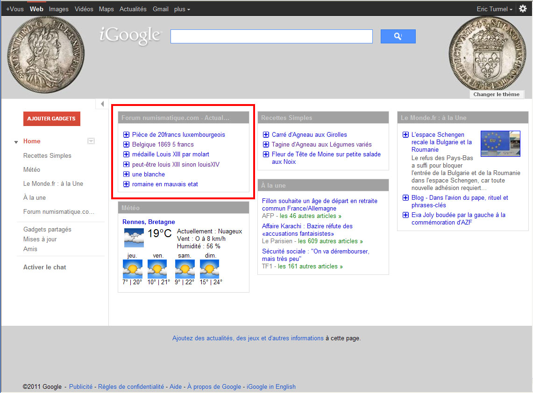Expand plus icon for Eva Joly article
This screenshot has width=533, height=393.
tap(405, 215)
